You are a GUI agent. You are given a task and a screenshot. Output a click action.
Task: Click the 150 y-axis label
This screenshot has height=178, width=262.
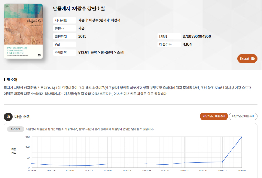pos(28,137)
